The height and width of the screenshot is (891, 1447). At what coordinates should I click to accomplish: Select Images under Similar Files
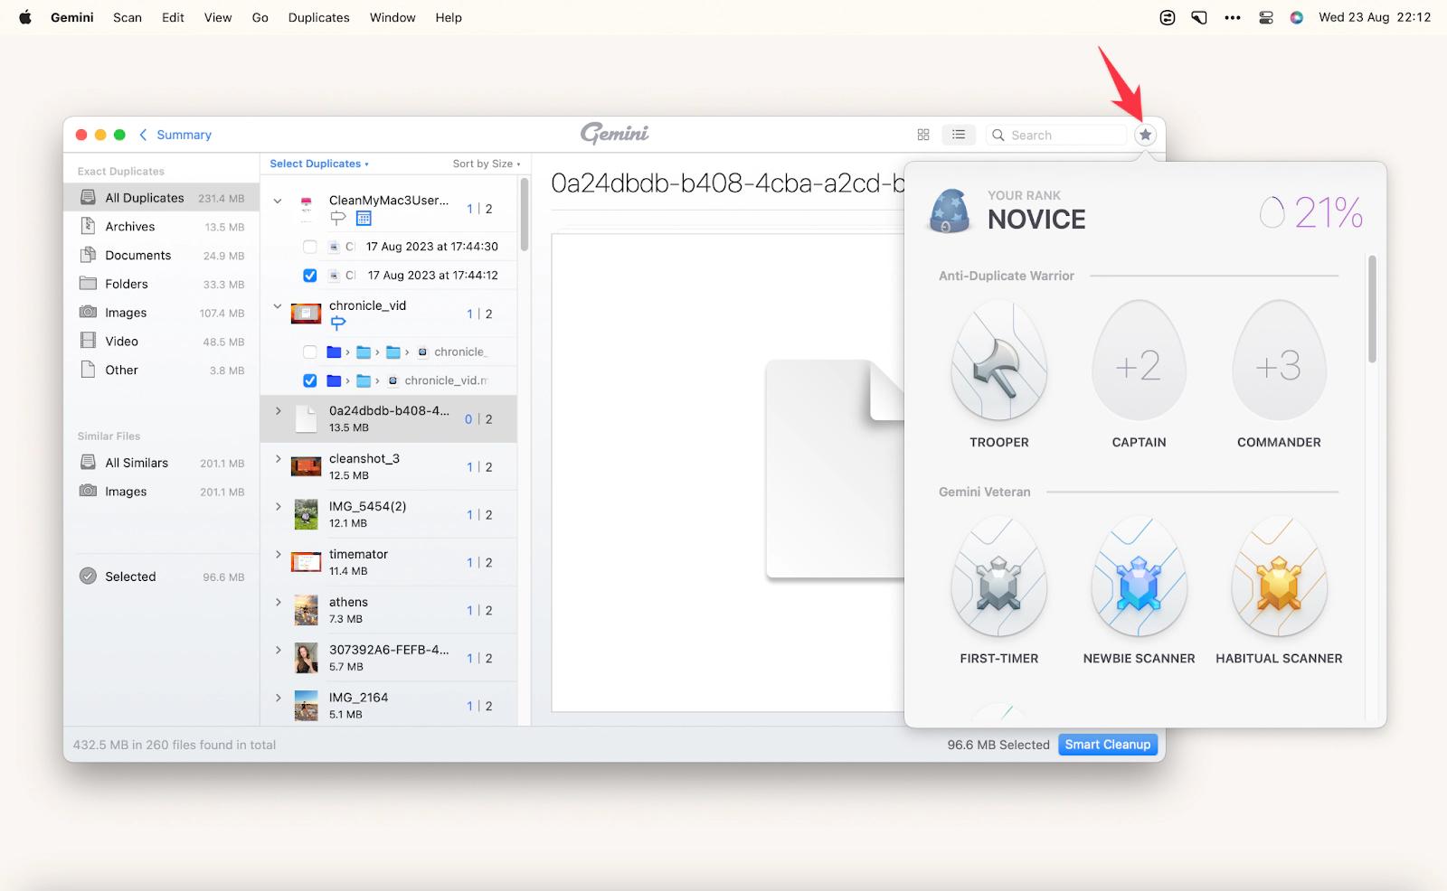click(161, 492)
